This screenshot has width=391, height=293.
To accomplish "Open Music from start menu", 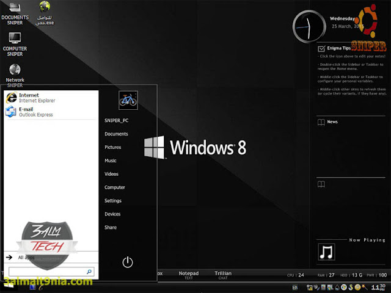I will (x=111, y=161).
